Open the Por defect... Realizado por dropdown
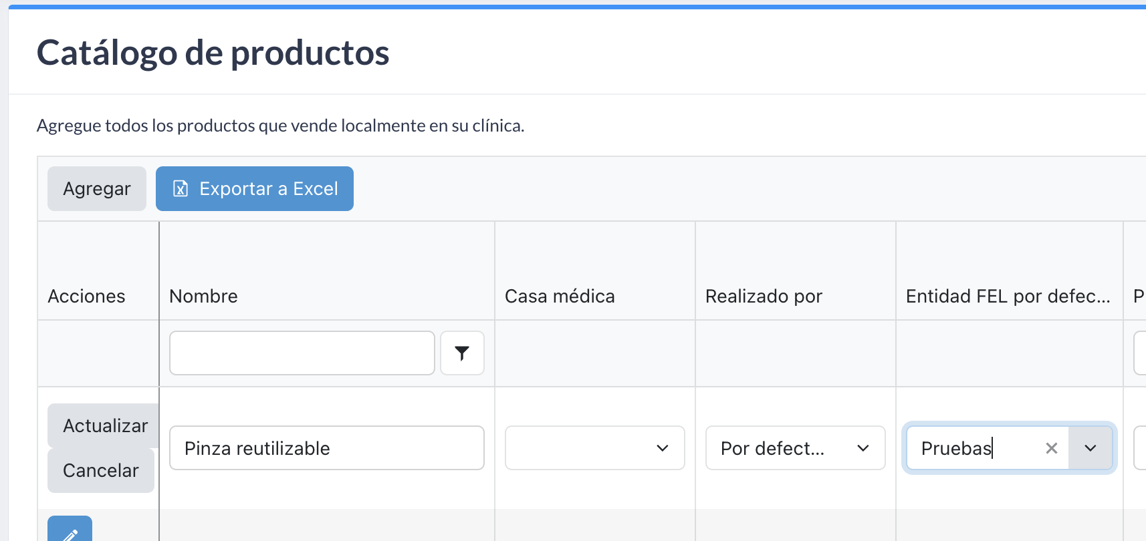 click(x=796, y=448)
